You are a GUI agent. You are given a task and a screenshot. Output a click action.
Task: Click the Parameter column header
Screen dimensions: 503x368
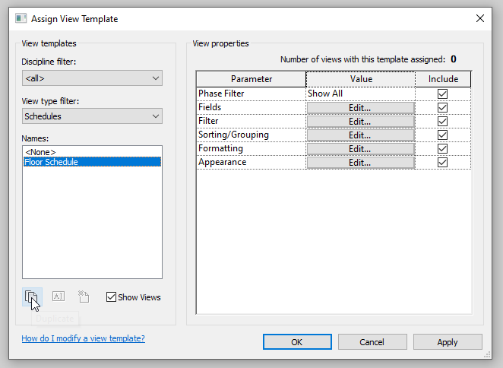pyautogui.click(x=251, y=79)
